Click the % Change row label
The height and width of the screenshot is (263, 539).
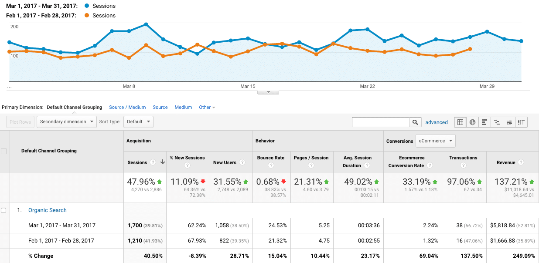pos(41,256)
